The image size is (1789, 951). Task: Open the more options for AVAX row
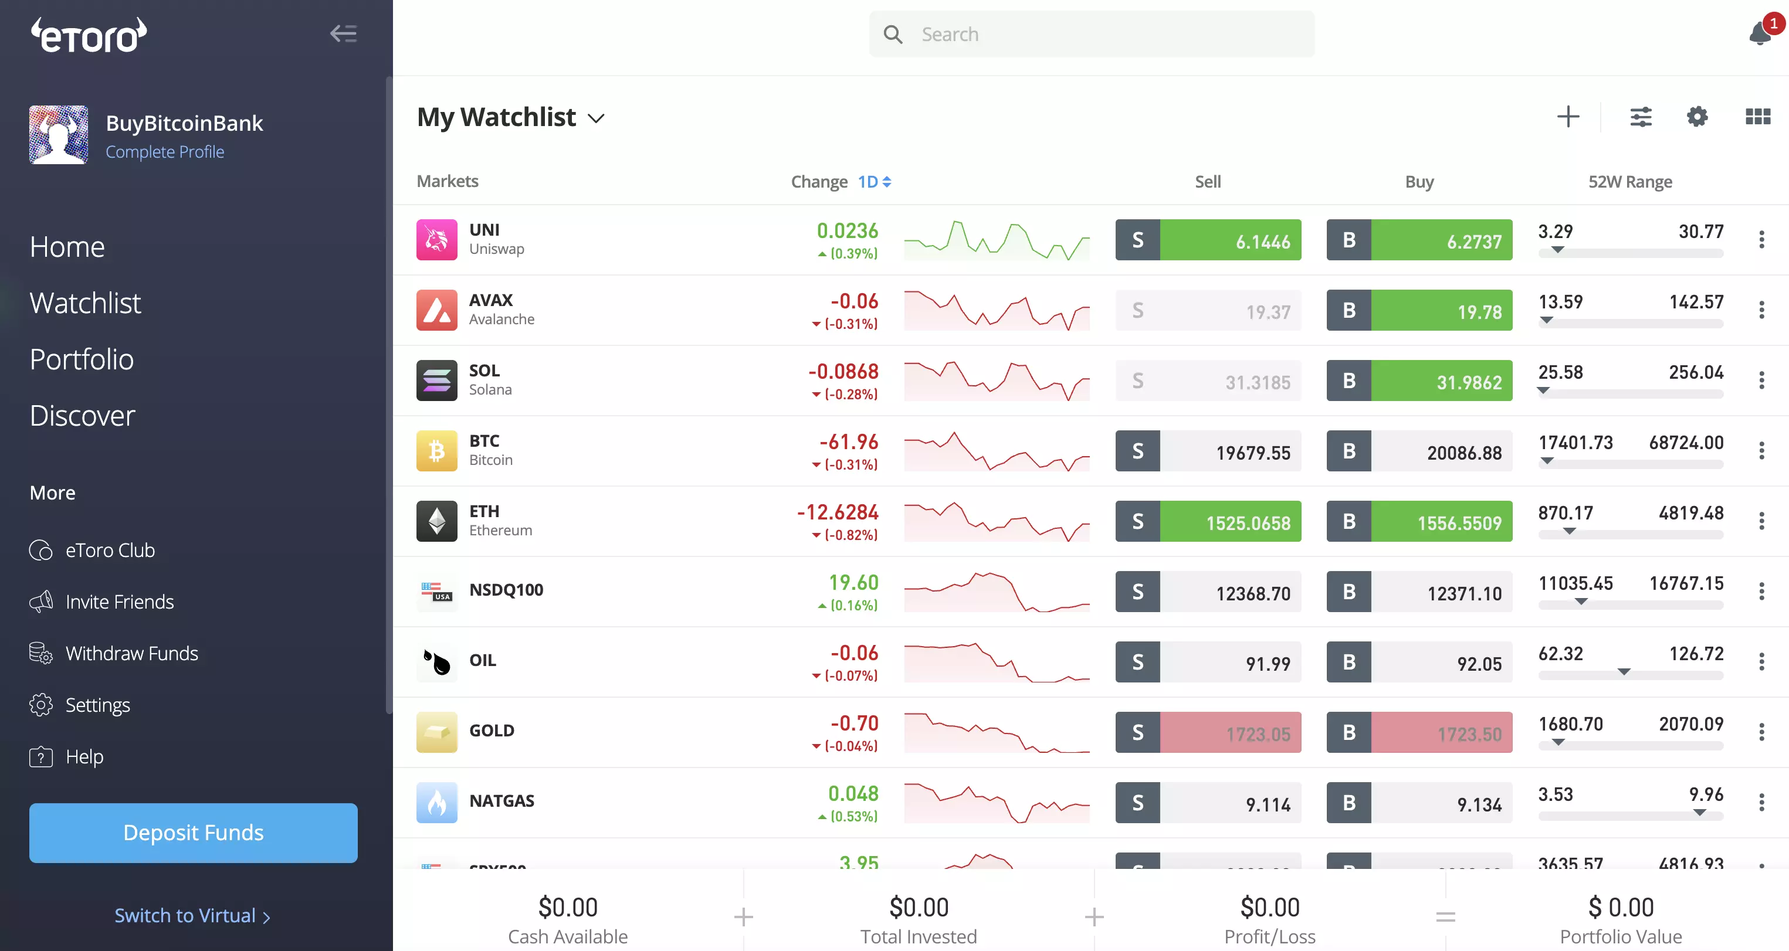pos(1762,310)
